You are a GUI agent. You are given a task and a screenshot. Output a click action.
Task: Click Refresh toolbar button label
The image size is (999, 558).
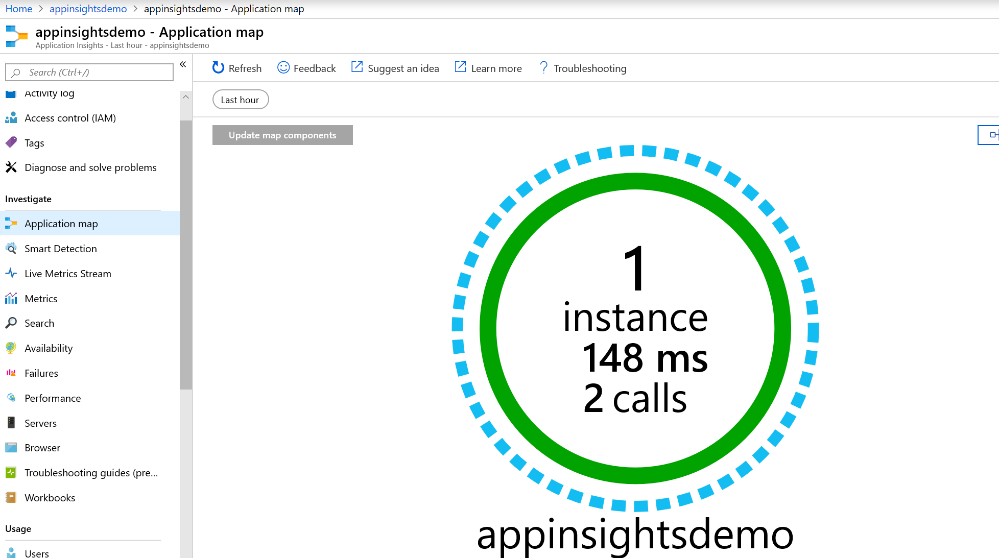coord(245,68)
